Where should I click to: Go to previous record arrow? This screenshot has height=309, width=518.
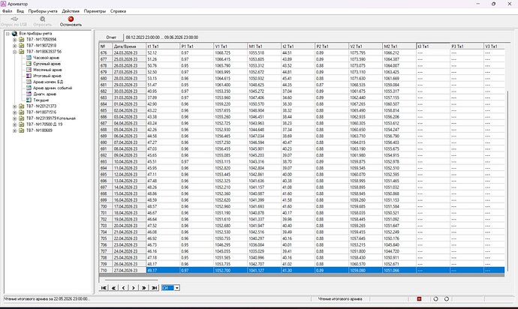coord(124,288)
